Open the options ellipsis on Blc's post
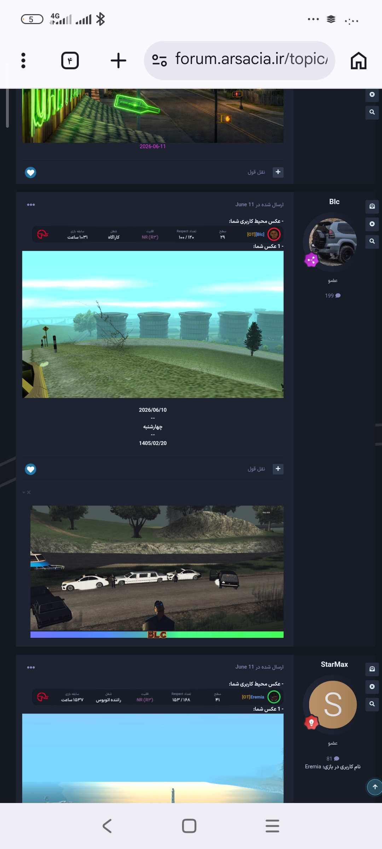382x849 pixels. tap(31, 205)
